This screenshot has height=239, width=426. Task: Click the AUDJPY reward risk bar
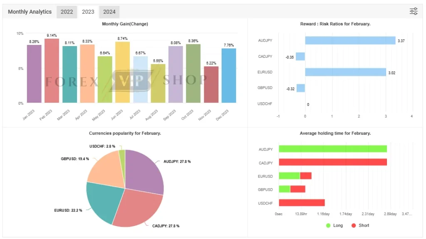point(350,40)
